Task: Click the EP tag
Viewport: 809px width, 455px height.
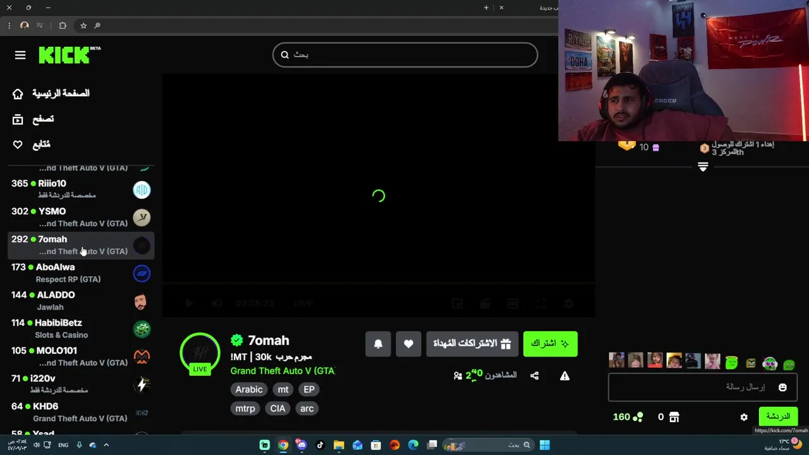Action: 309,389
